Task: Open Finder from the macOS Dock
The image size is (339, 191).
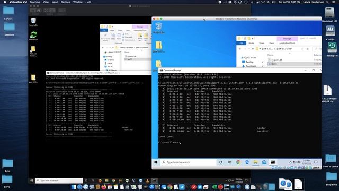Action: coord(74,187)
